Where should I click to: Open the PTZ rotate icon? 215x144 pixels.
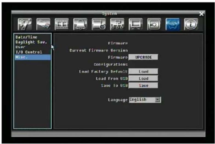click(154, 24)
